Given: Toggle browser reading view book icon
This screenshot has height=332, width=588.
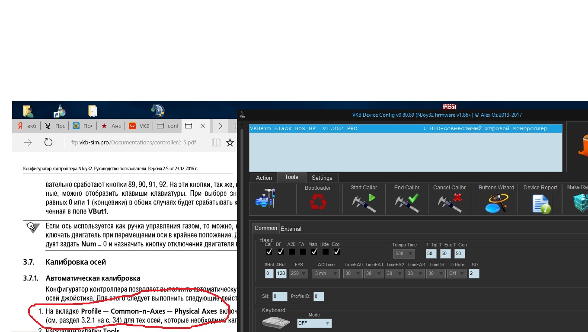Looking at the screenshot, I should coord(216,142).
